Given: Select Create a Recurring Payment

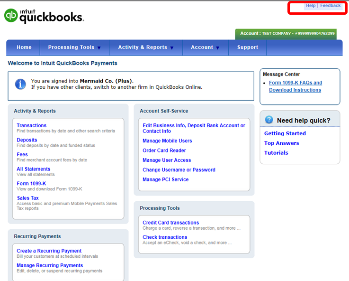Looking at the screenshot, I should click(x=49, y=251).
